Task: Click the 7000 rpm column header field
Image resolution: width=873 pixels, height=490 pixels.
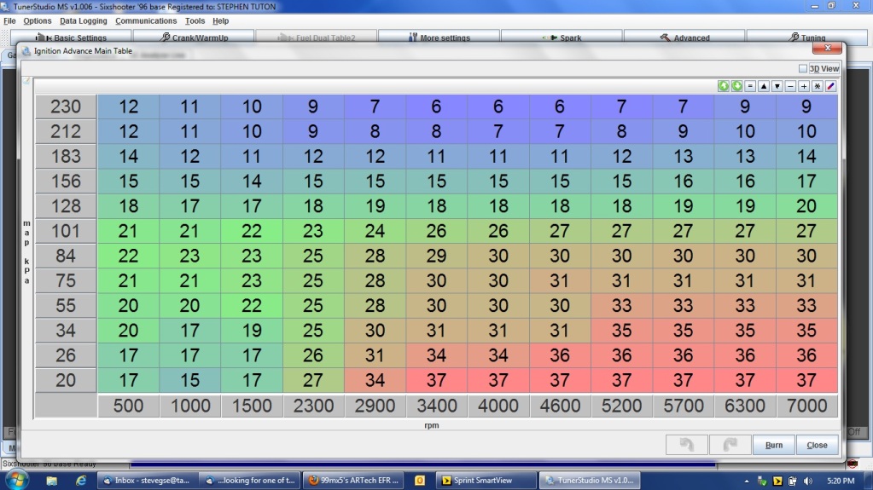Action: [806, 406]
